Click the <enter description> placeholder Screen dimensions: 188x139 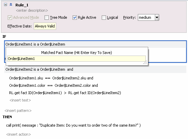click(x=32, y=11)
